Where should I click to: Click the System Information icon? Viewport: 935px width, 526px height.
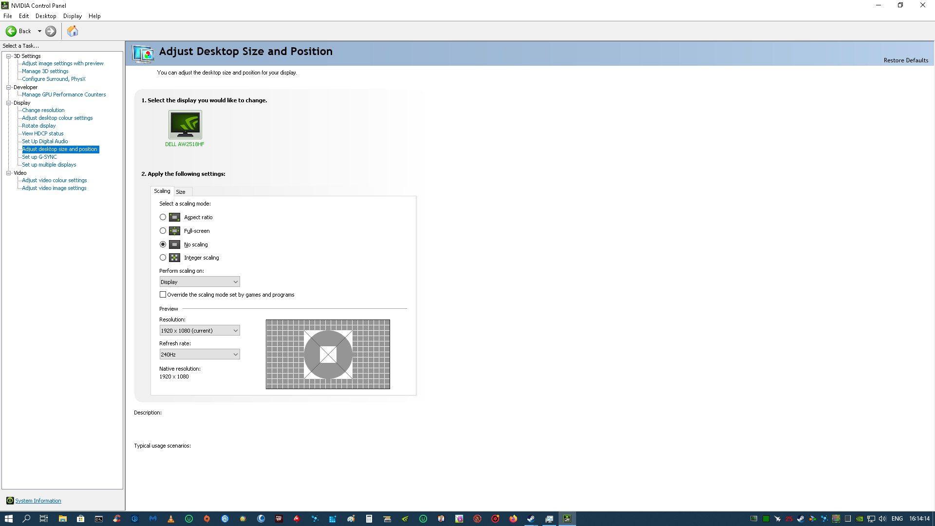(10, 501)
